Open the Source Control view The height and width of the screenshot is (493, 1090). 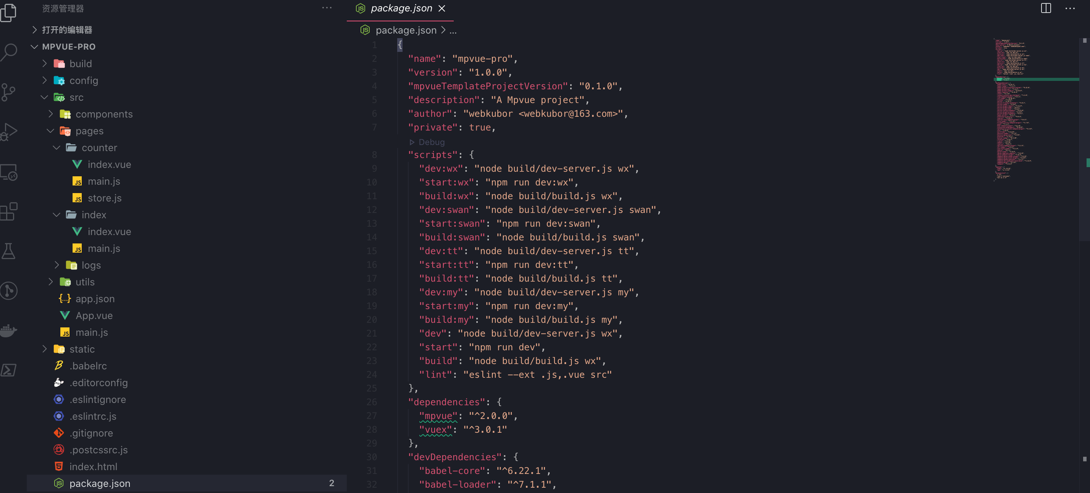(x=9, y=92)
